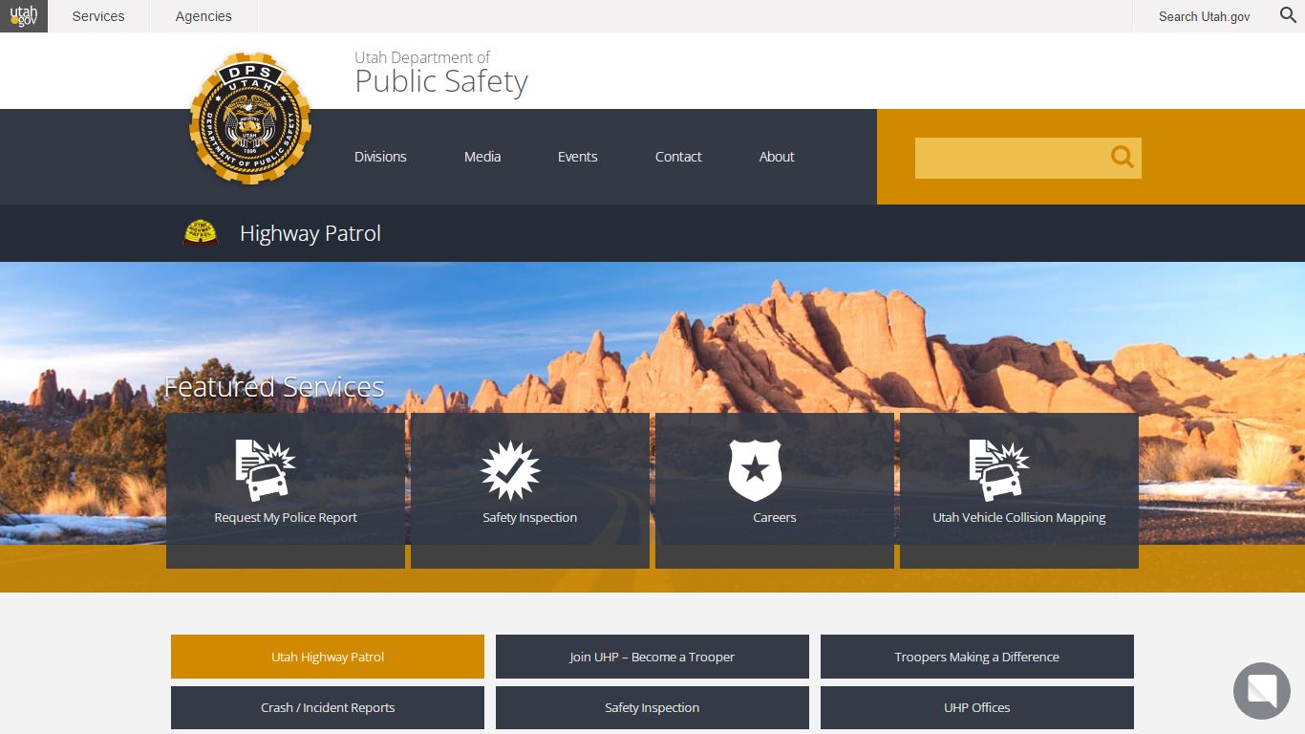This screenshot has height=734, width=1305.
Task: Open Crash / Incident Reports button
Action: pos(328,708)
